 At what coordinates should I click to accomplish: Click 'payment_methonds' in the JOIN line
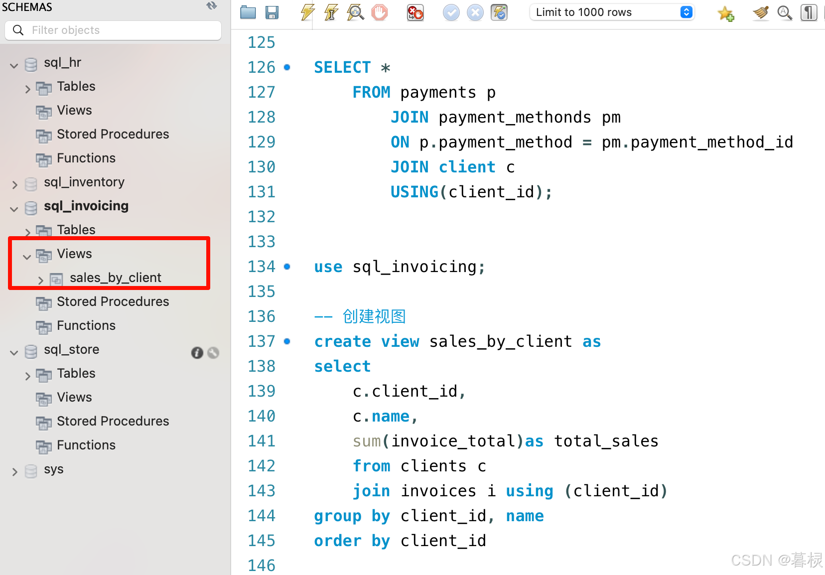point(515,118)
